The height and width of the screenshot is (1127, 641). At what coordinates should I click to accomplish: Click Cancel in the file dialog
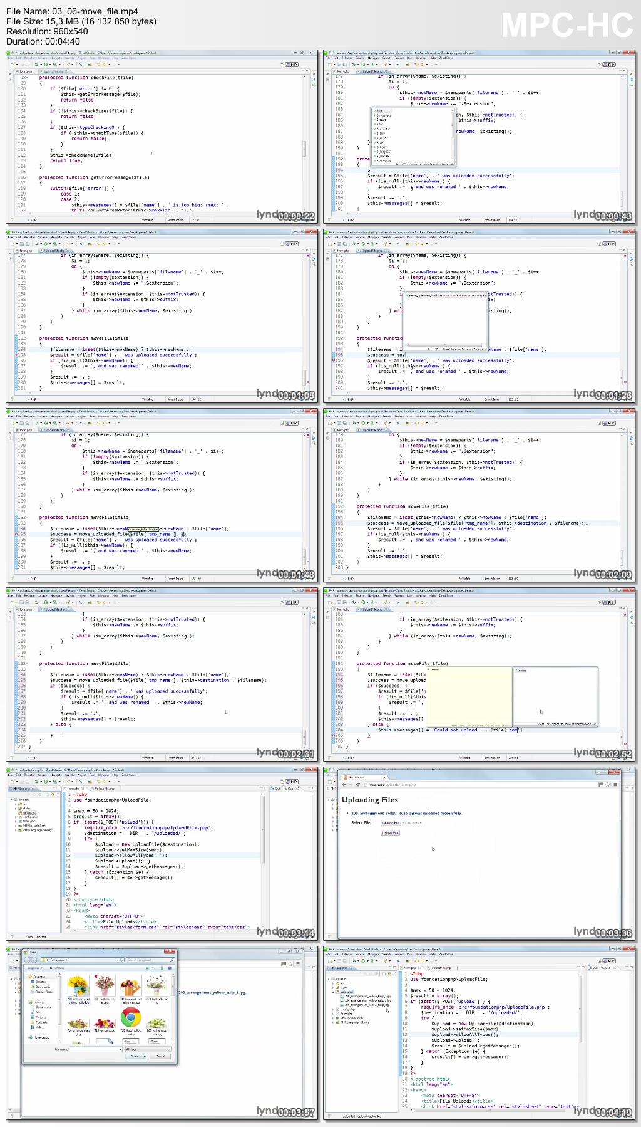(x=160, y=1056)
